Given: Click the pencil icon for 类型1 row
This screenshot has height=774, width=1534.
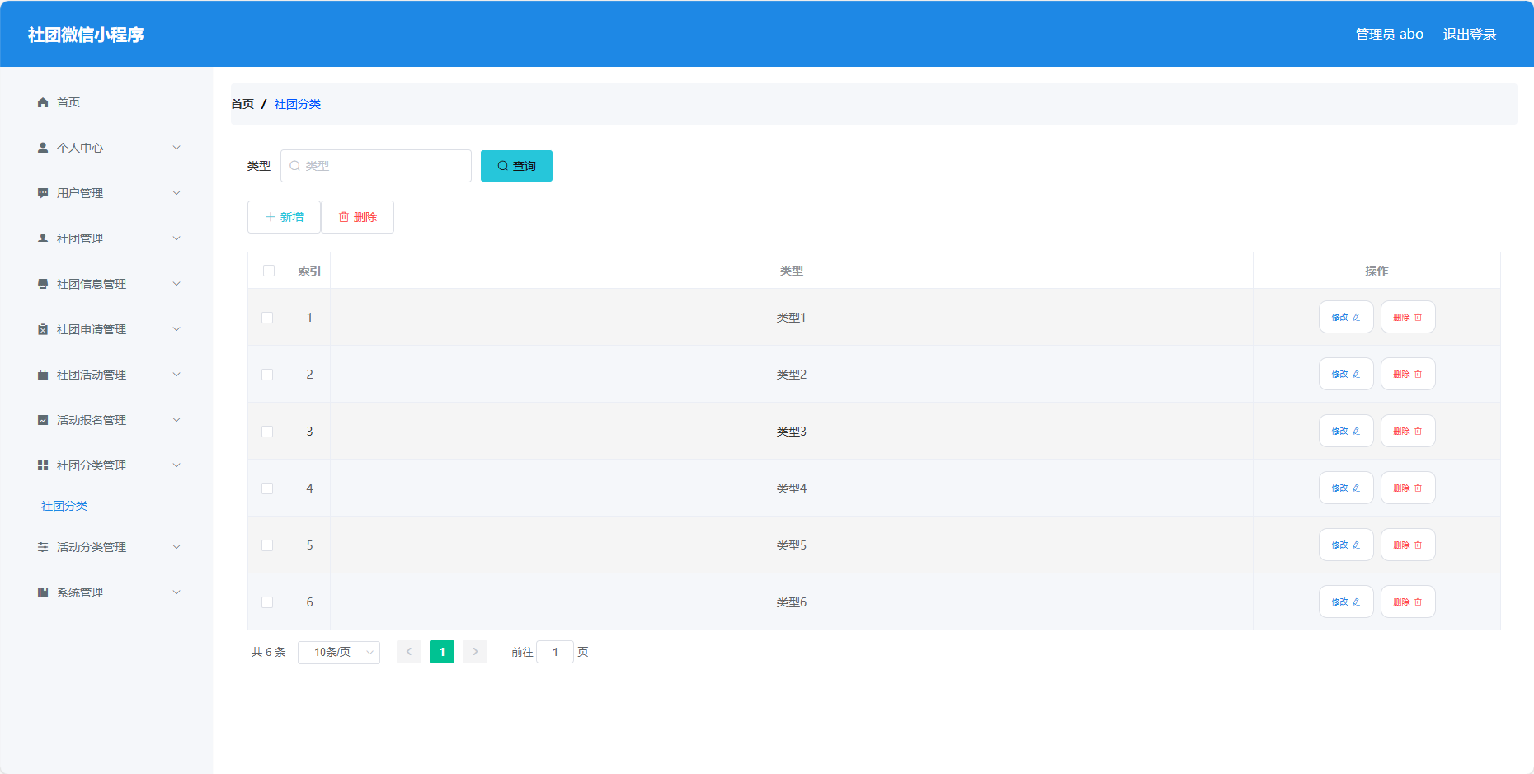Looking at the screenshot, I should click(x=1356, y=318).
